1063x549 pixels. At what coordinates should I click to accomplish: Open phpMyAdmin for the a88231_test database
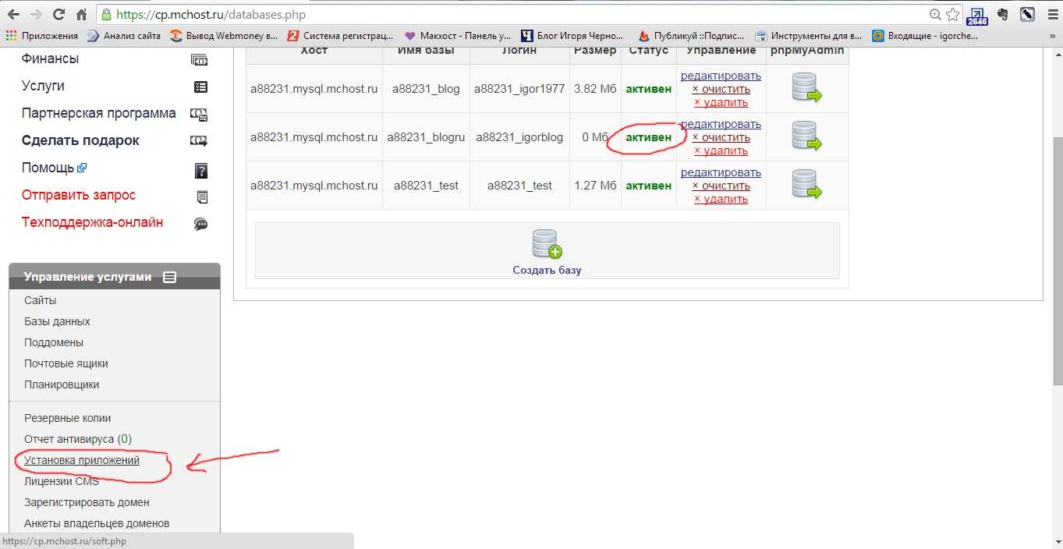pyautogui.click(x=806, y=184)
